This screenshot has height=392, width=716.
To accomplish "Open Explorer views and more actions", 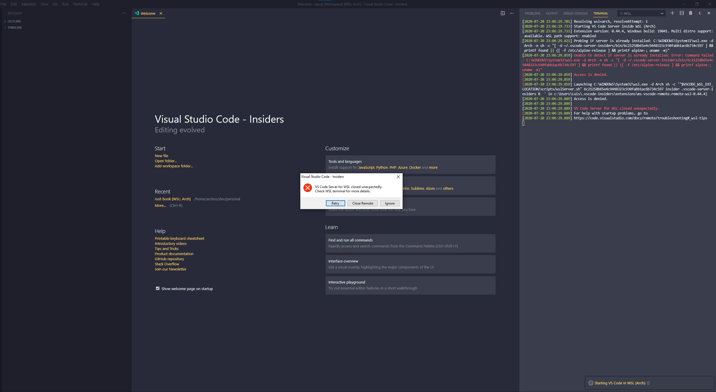I will [124, 13].
